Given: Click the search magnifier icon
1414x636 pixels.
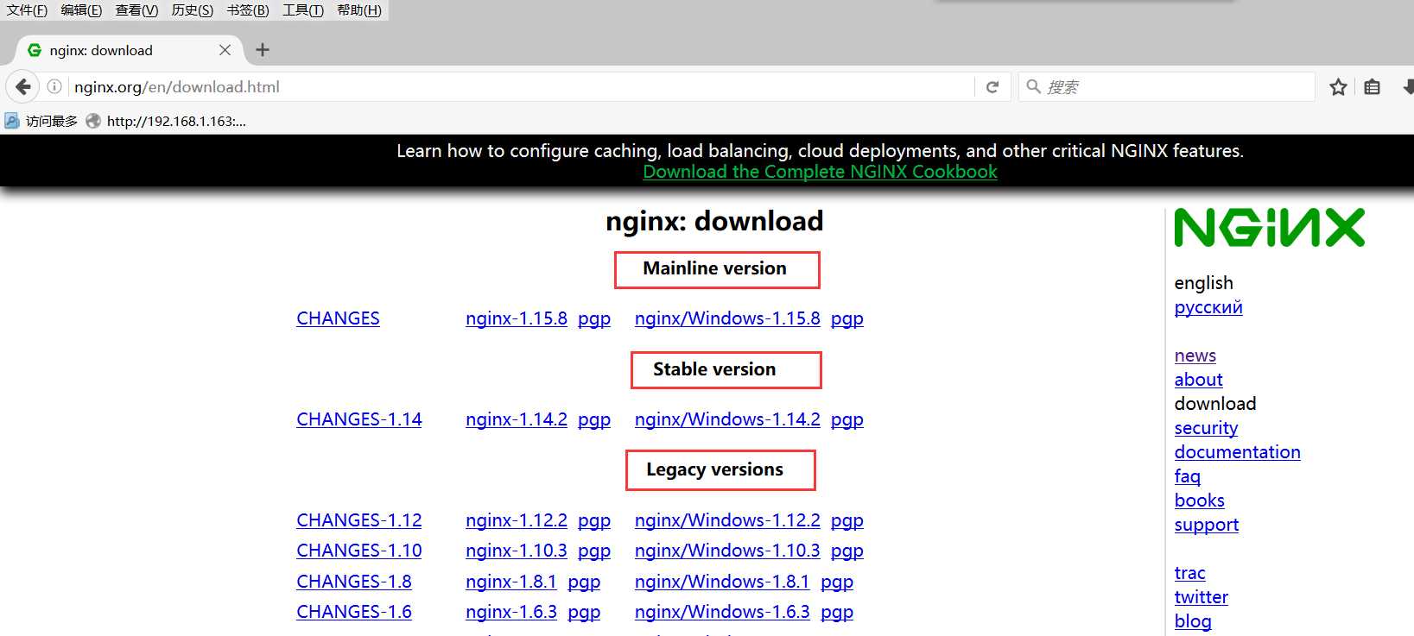Looking at the screenshot, I should point(1032,86).
